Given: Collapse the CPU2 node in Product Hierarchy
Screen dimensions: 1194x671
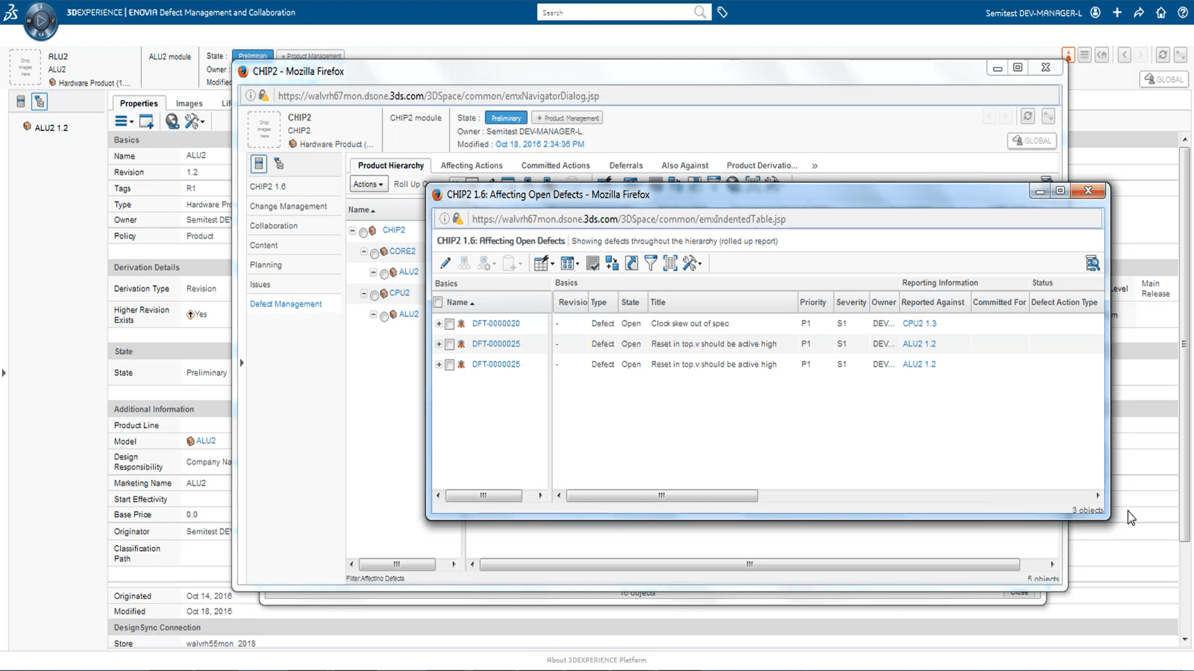Looking at the screenshot, I should (364, 293).
